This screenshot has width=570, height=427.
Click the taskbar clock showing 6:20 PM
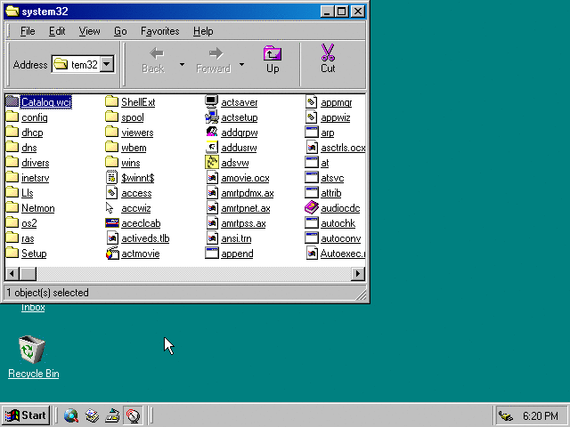[541, 415]
